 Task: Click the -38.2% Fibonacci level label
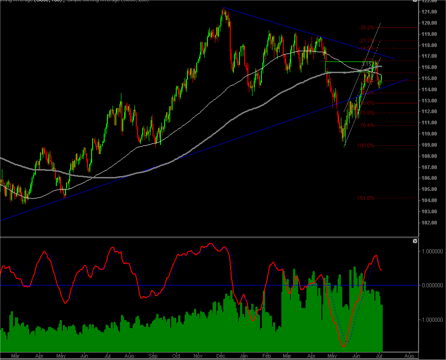(x=366, y=27)
